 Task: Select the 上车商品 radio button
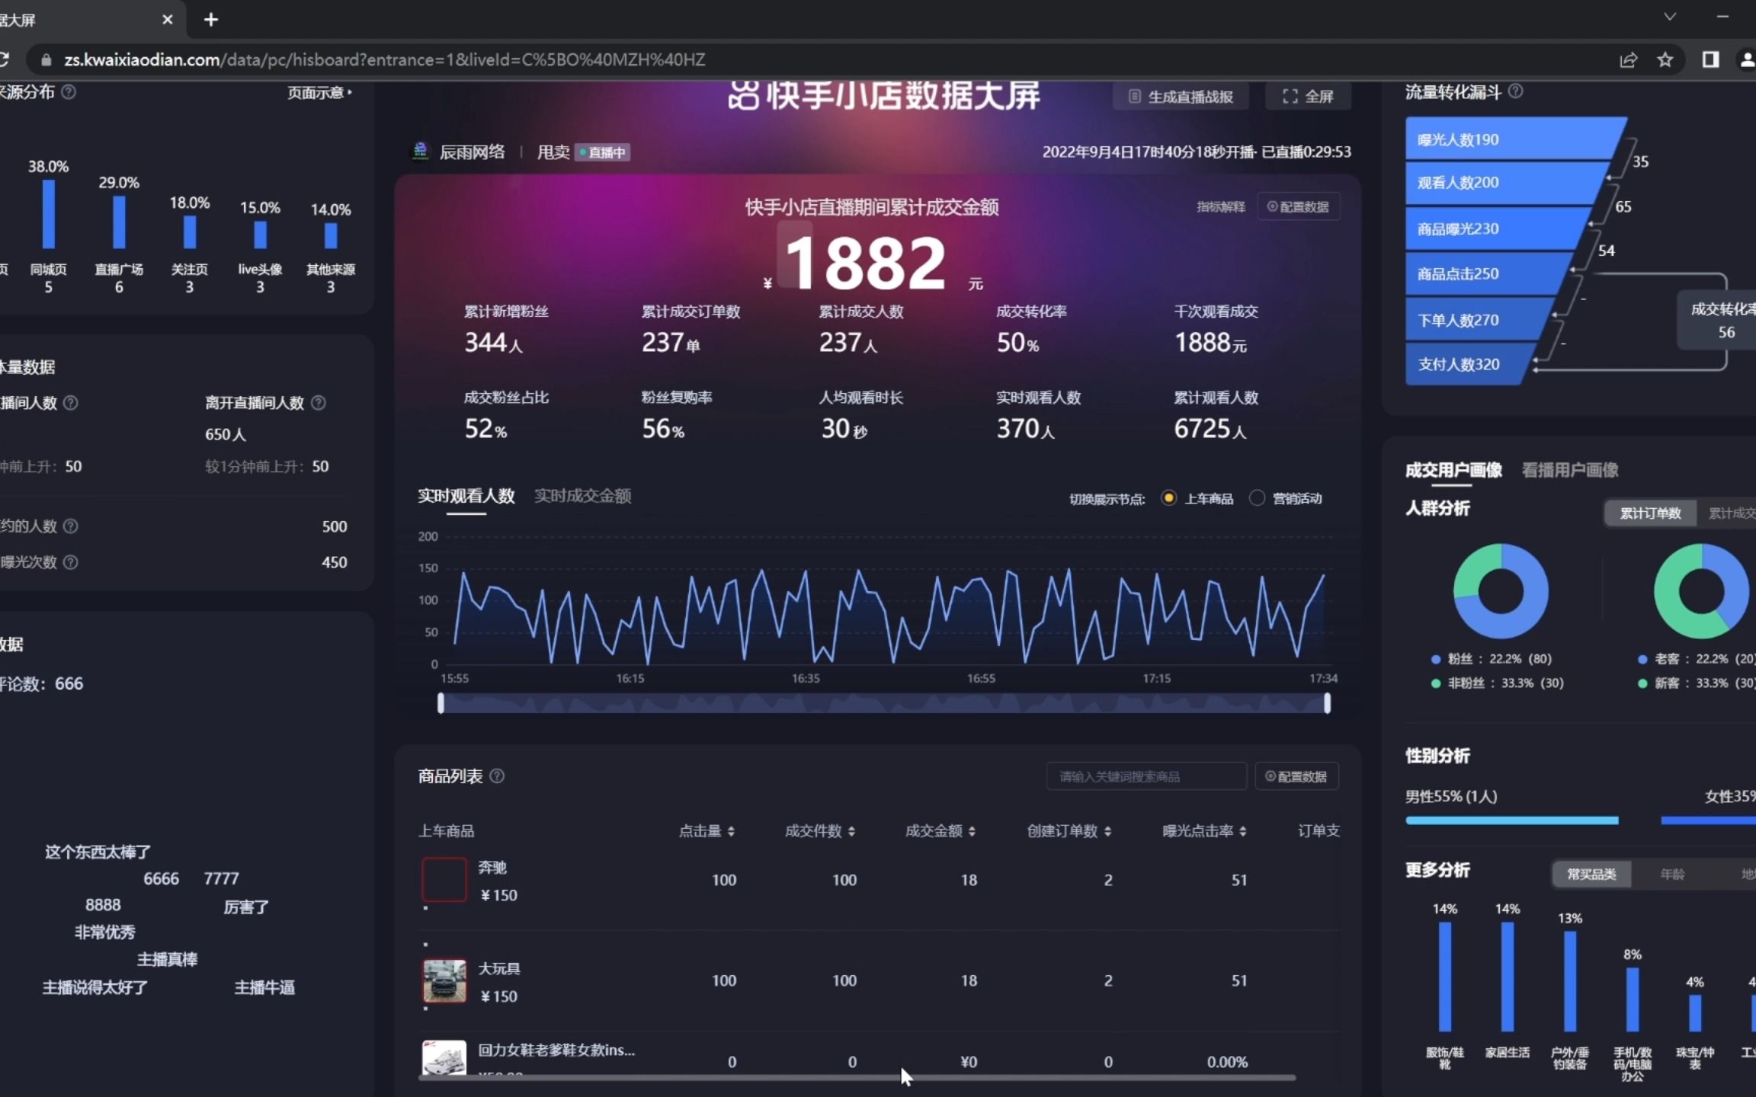click(x=1168, y=498)
